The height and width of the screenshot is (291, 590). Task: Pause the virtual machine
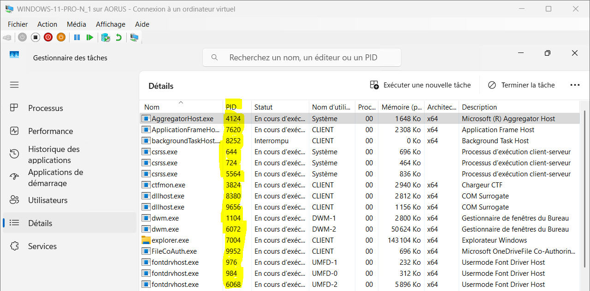click(77, 37)
